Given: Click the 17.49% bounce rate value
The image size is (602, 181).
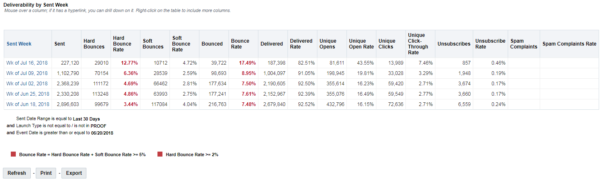Looking at the screenshot, I should (247, 63).
